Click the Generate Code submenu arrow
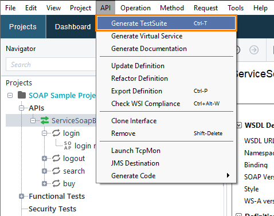The height and width of the screenshot is (216, 274). [228, 175]
